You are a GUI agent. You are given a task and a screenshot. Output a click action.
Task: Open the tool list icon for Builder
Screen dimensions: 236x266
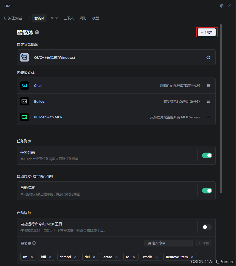click(x=208, y=101)
